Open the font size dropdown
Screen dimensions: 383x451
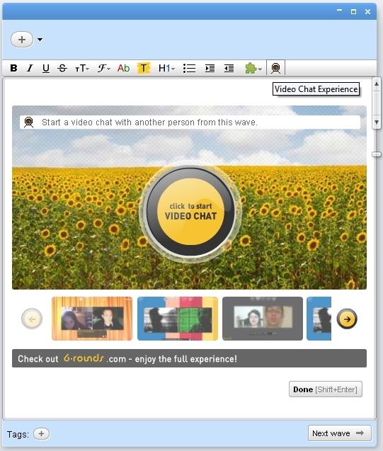(82, 68)
